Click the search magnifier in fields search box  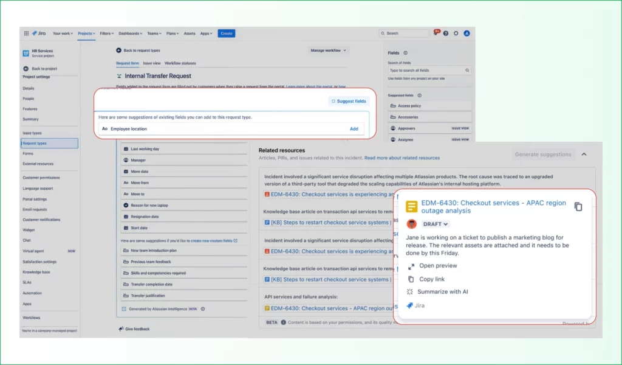(467, 71)
